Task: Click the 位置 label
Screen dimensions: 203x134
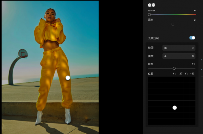Action: 150,74
